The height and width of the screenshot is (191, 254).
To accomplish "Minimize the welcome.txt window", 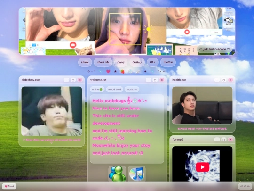I will (148, 80).
